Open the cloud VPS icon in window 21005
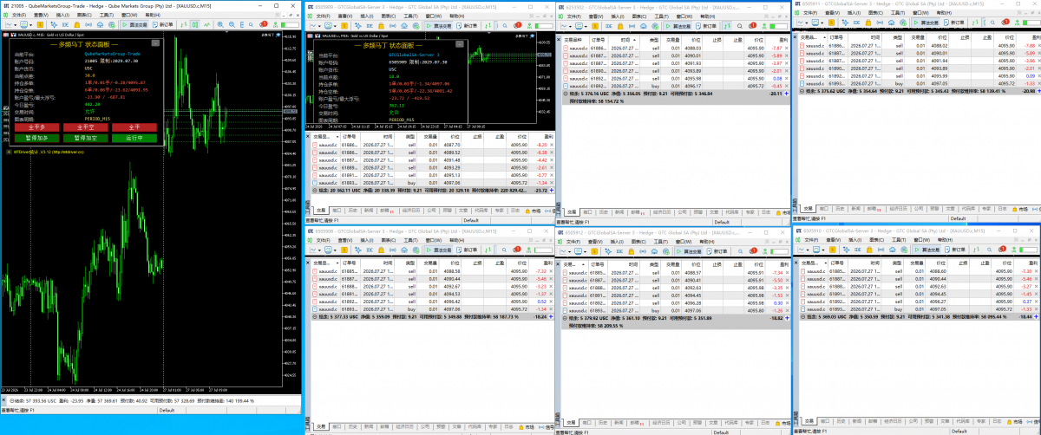 100,24
